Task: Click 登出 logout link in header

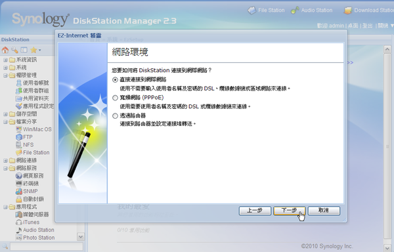Action: pyautogui.click(x=367, y=26)
